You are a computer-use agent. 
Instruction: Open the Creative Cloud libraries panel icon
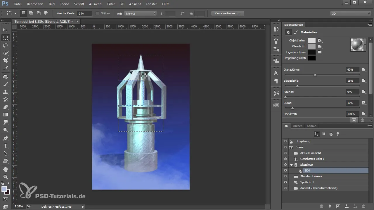coord(276,105)
